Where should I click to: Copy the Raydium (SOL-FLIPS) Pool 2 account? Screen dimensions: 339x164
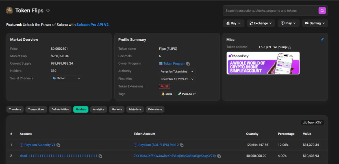coord(182,145)
